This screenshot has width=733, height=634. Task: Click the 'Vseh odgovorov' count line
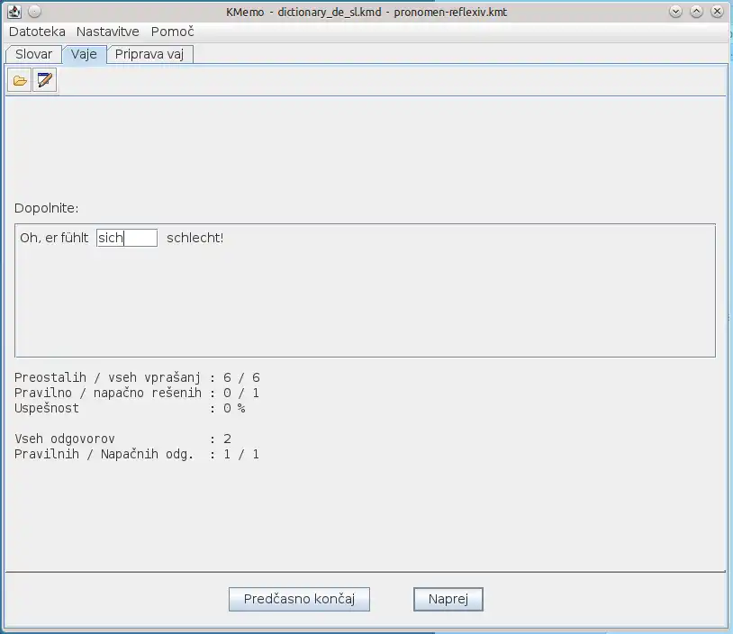[123, 439]
